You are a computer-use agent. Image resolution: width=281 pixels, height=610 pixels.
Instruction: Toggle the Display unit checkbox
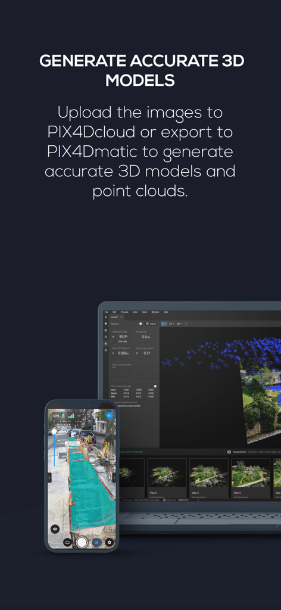tap(164, 500)
